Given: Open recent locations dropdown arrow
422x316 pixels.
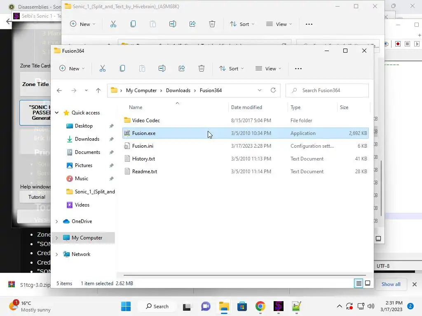Looking at the screenshot, I should click(x=86, y=91).
